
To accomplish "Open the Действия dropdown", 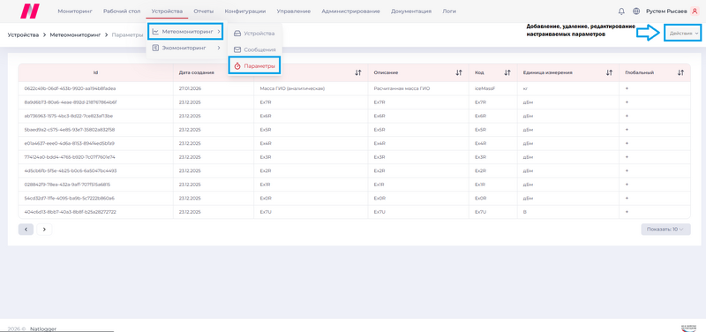I will coord(683,34).
